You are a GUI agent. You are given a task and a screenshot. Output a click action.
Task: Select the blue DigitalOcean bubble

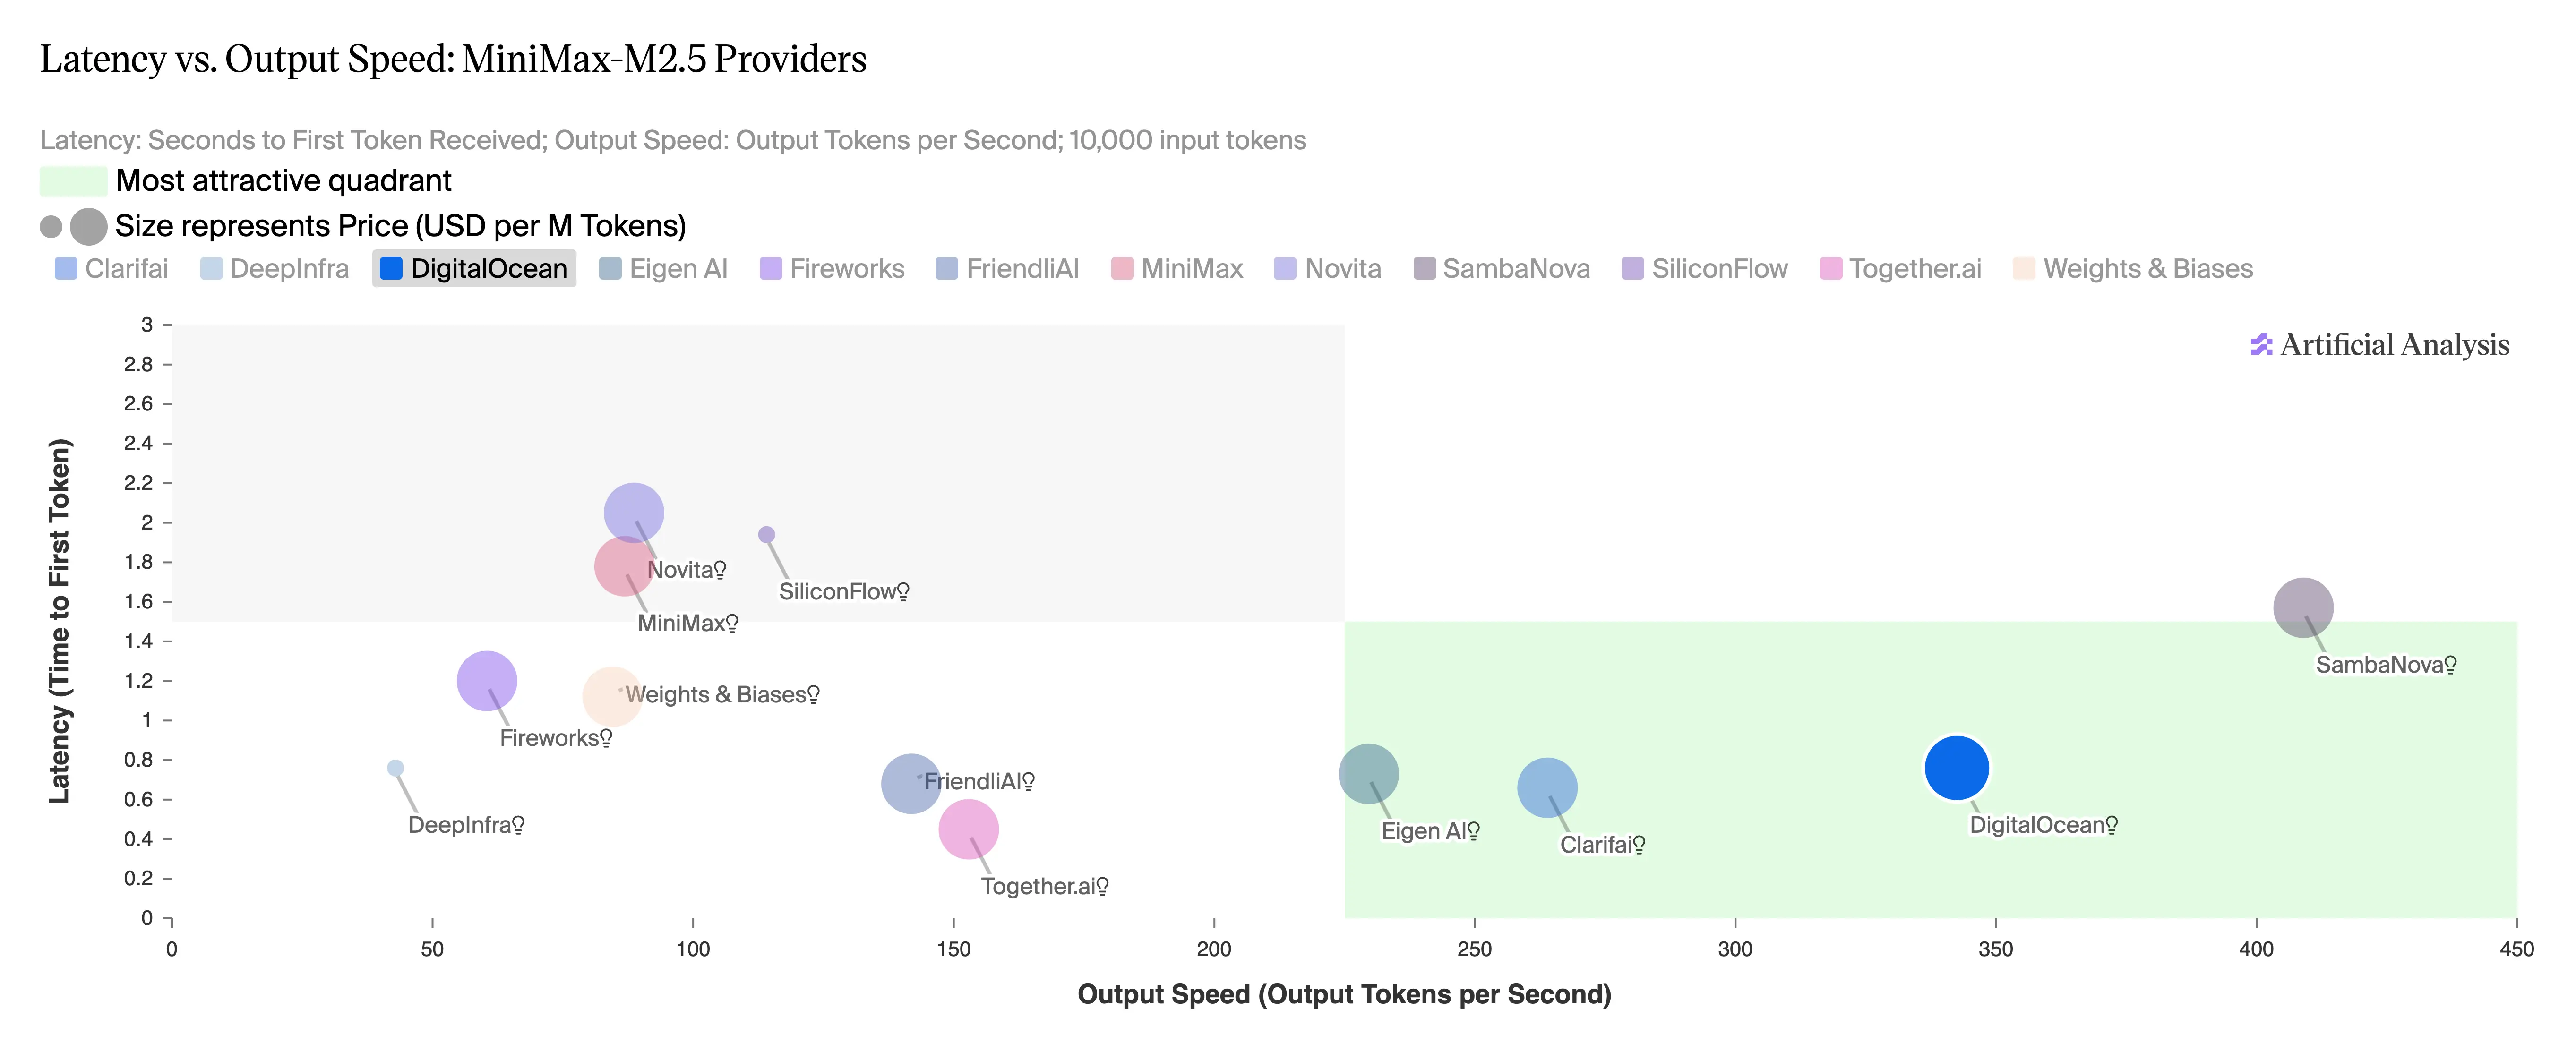(x=1956, y=768)
